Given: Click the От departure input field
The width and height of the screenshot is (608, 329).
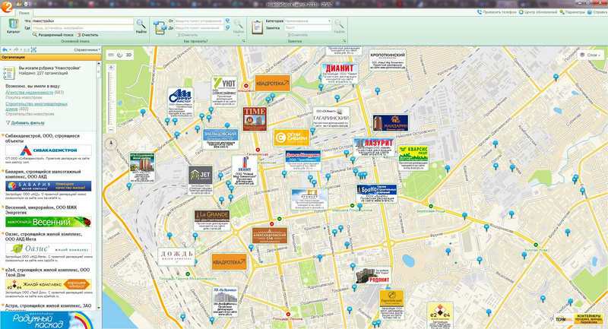Looking at the screenshot, I should coord(199,21).
